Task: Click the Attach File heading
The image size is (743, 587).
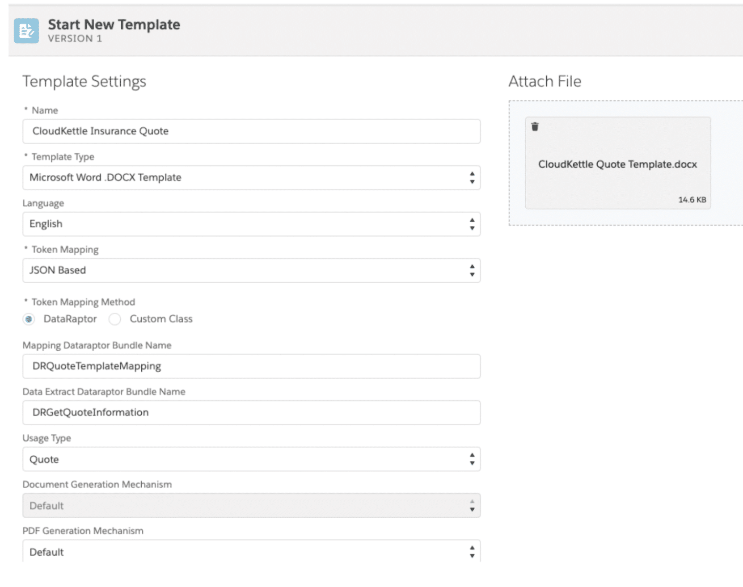Action: coord(545,81)
